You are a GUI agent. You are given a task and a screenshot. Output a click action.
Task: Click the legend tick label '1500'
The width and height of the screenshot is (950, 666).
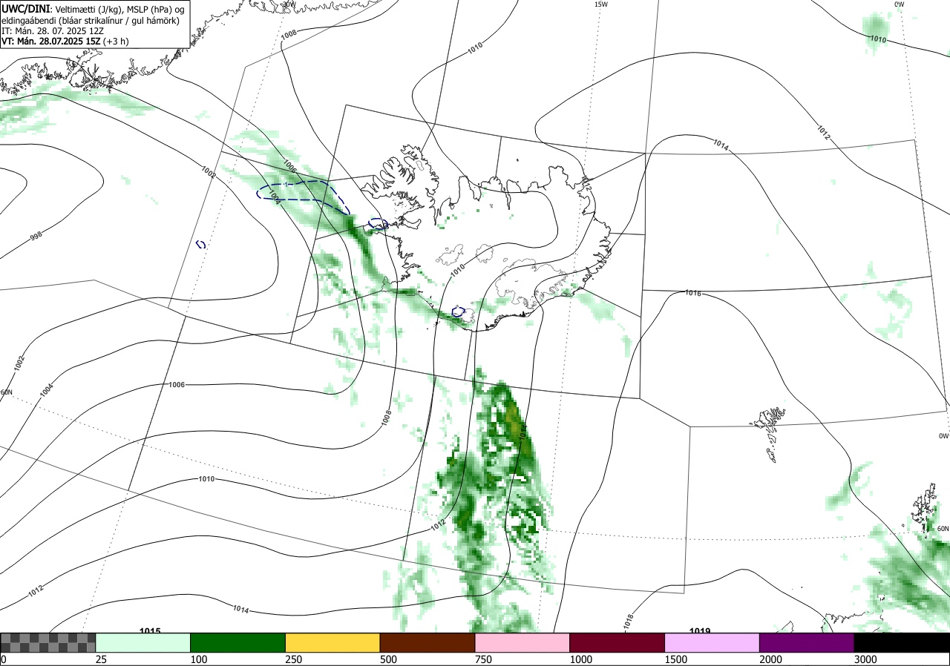point(675,659)
